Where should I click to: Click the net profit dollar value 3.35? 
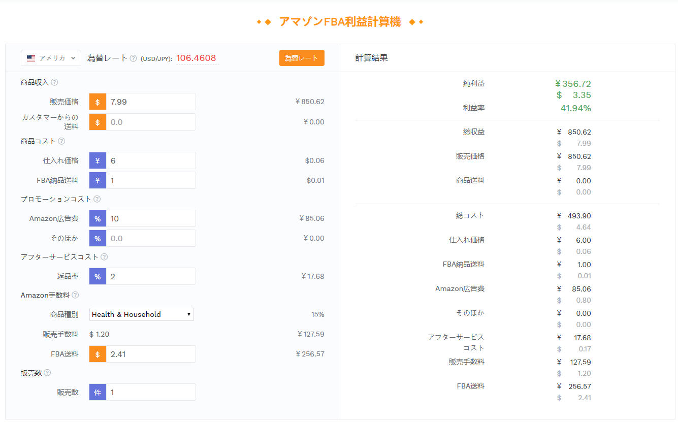(x=582, y=95)
